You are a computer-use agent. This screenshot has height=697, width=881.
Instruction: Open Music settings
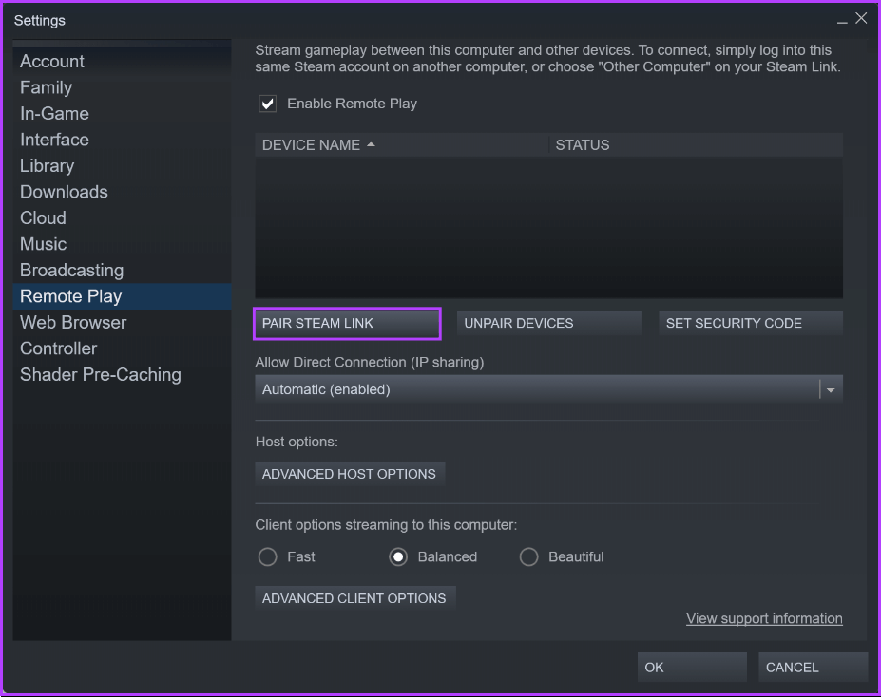[122, 244]
